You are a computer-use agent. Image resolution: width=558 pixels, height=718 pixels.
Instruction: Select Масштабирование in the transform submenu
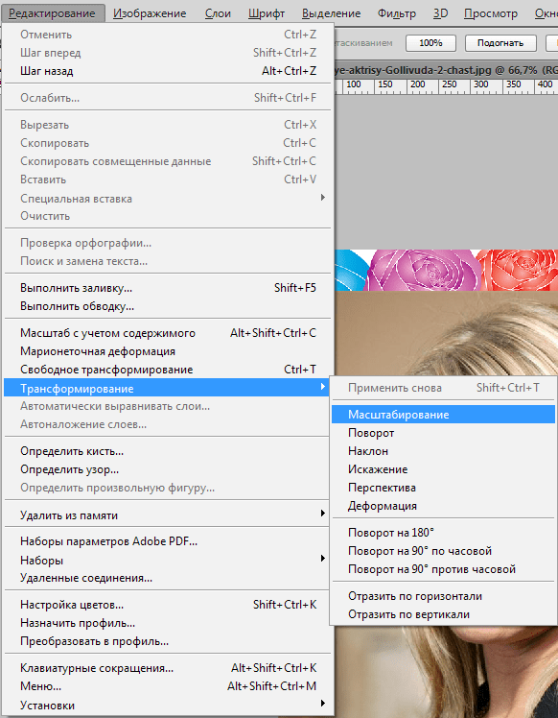(443, 415)
